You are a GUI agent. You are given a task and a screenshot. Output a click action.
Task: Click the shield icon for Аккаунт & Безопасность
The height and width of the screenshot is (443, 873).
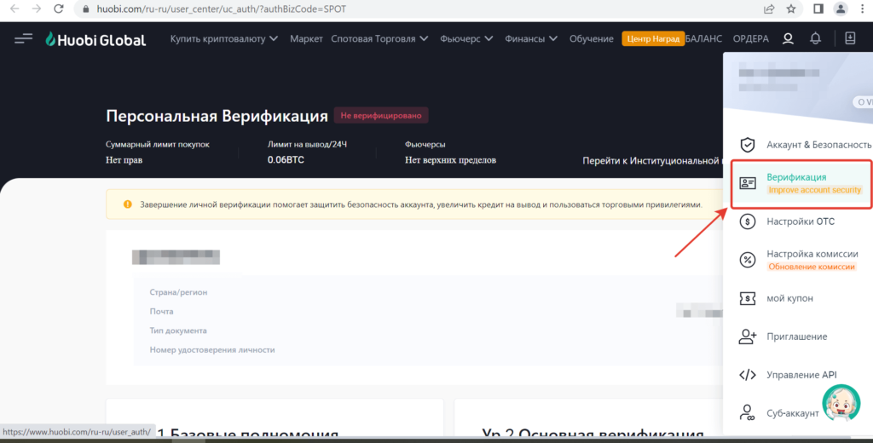(748, 145)
